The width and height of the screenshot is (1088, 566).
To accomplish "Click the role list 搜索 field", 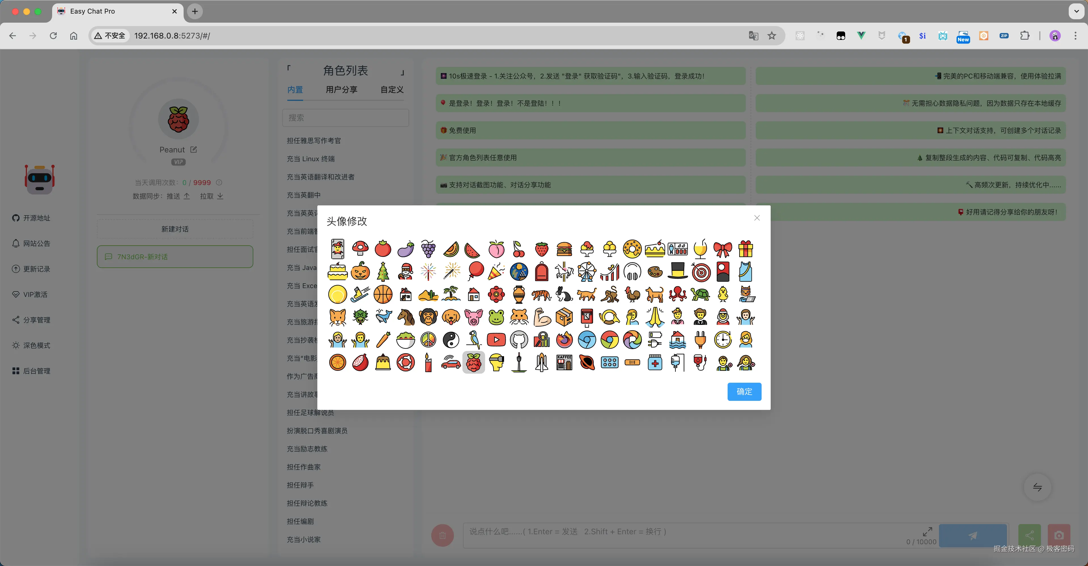I will pos(345,118).
